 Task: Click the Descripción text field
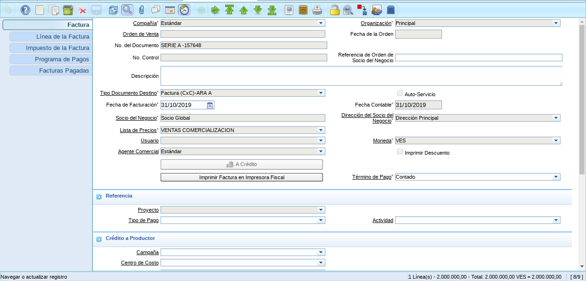pyautogui.click(x=361, y=76)
